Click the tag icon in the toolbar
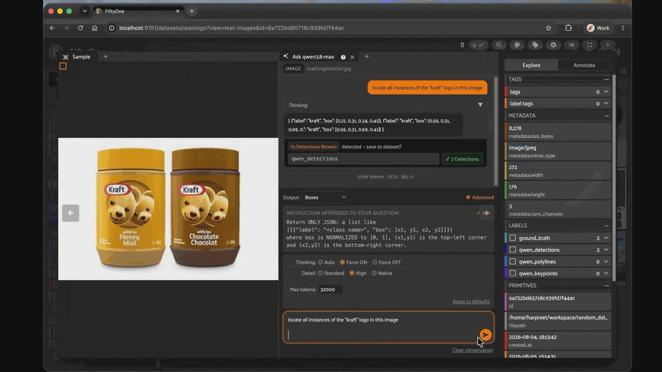 pos(535,45)
